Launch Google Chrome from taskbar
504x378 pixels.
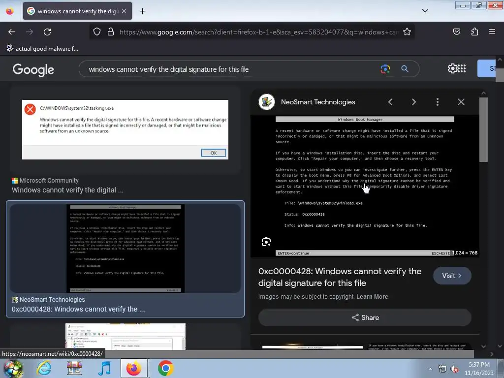[x=165, y=368]
